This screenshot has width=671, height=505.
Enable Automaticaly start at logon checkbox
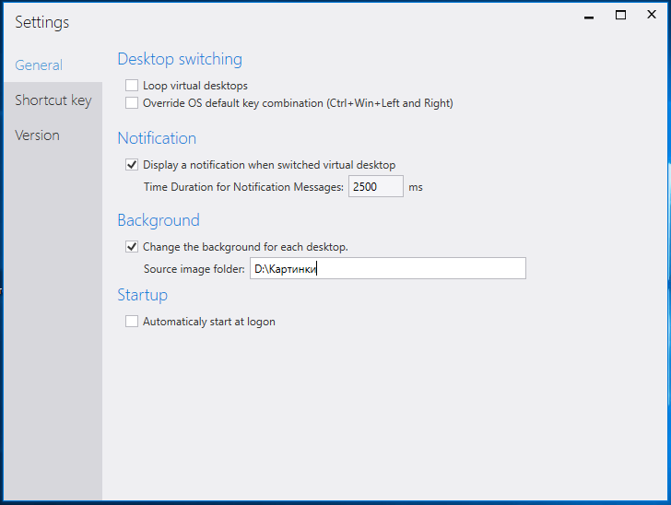click(x=132, y=321)
